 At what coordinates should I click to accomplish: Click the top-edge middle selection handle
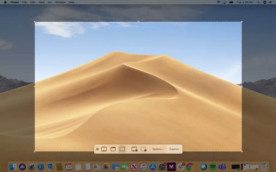pos(138,22)
